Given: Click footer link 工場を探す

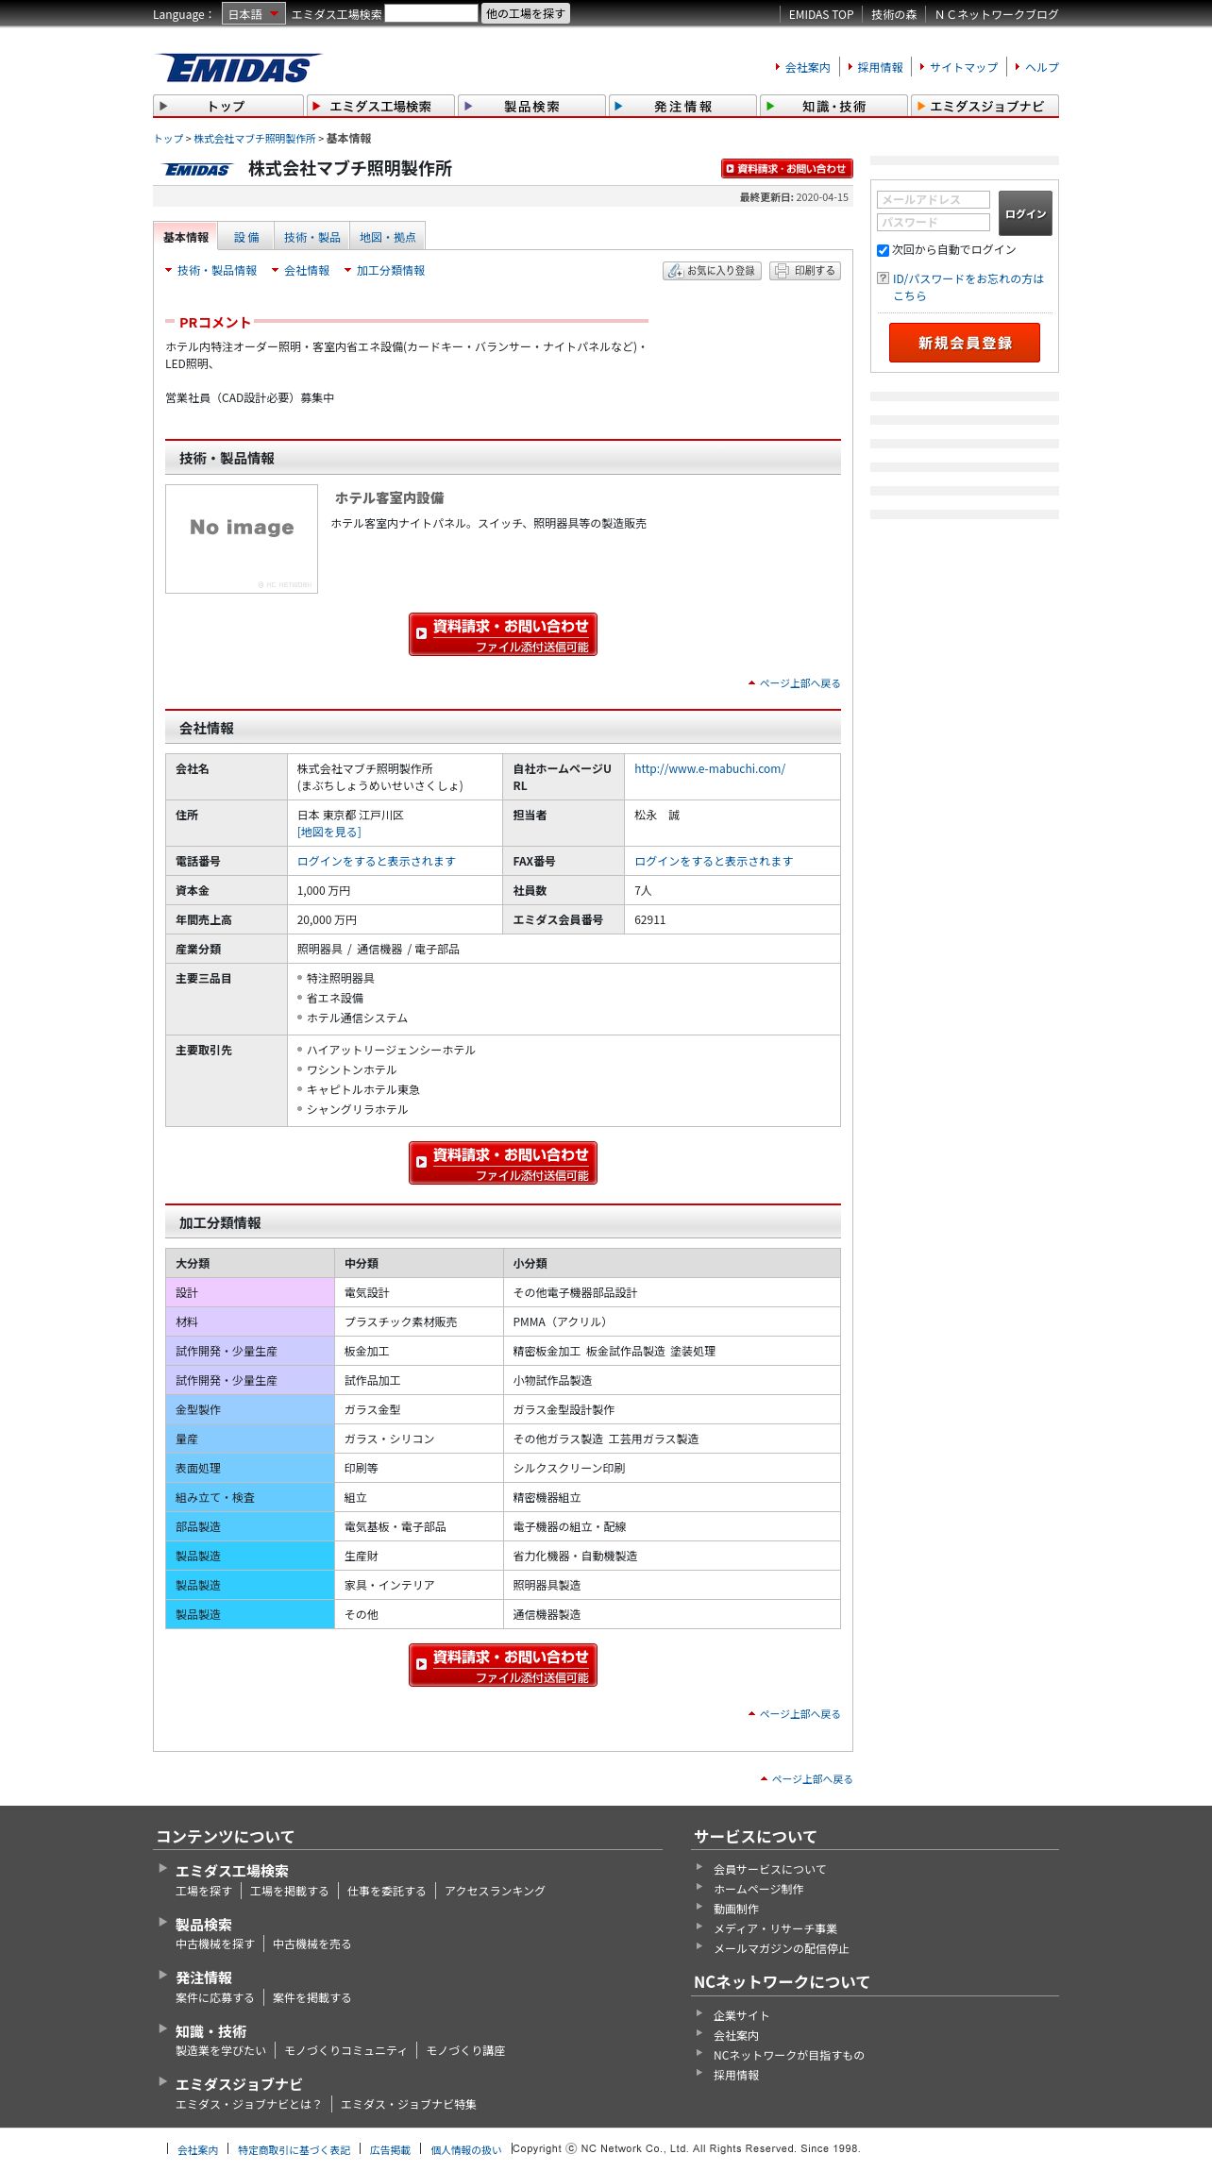Looking at the screenshot, I should [x=203, y=1892].
